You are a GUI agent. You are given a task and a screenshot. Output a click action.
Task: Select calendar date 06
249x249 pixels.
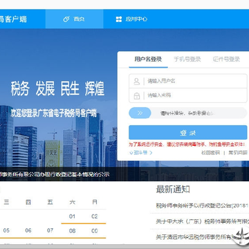pyautogui.click(x=28, y=230)
